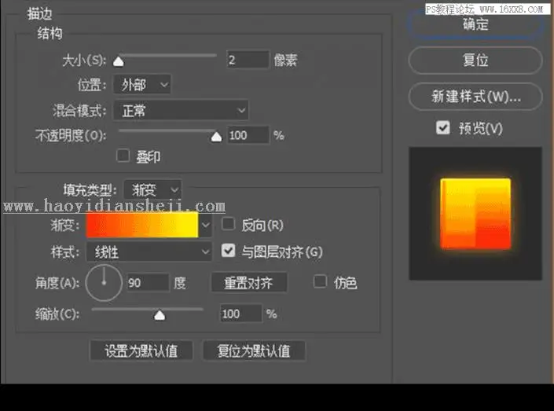The height and width of the screenshot is (411, 554).
Task: Click the 角度 degree value field
Action: pyautogui.click(x=148, y=282)
